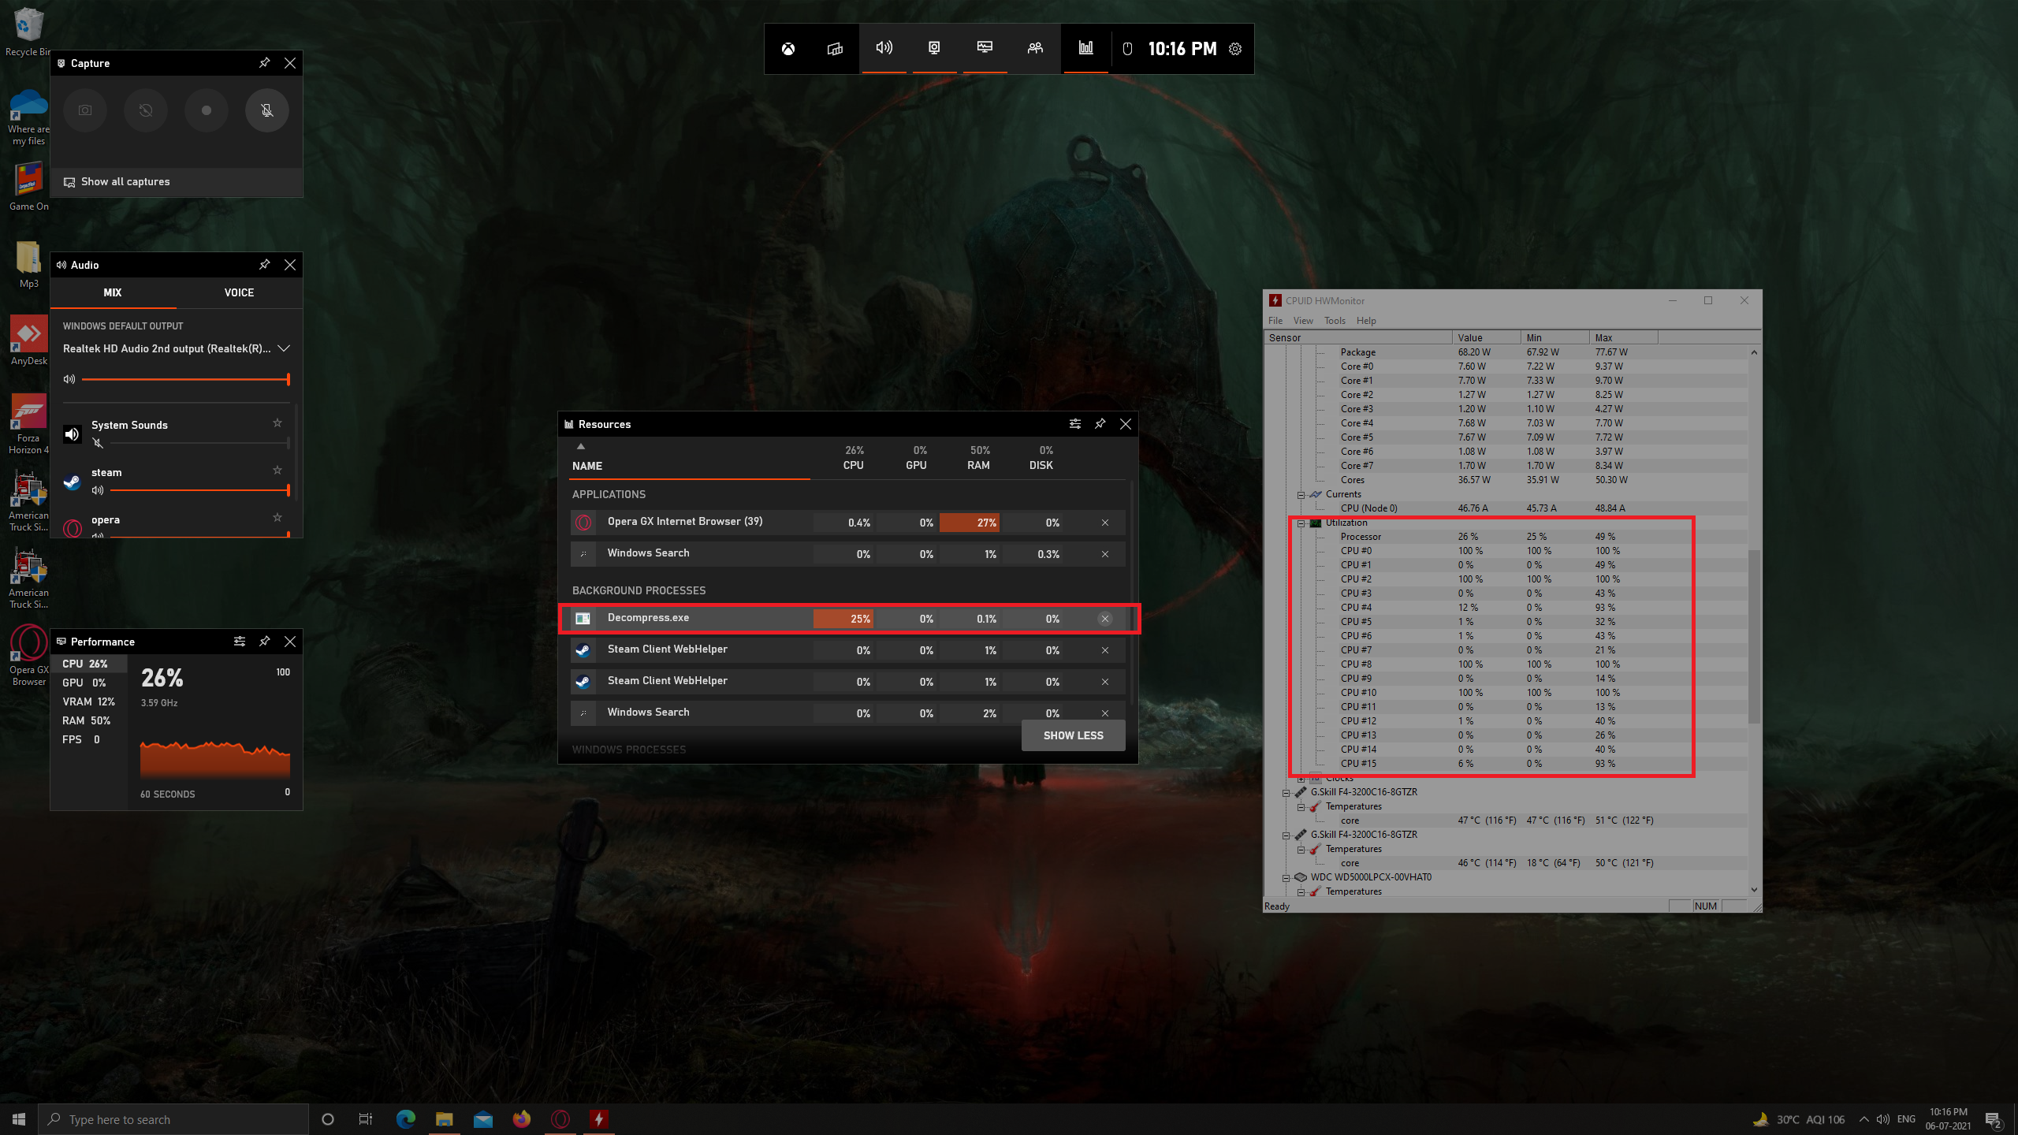Open Microsoft Edge from the taskbar
Screen dimensions: 2018x1135
[x=406, y=1119]
